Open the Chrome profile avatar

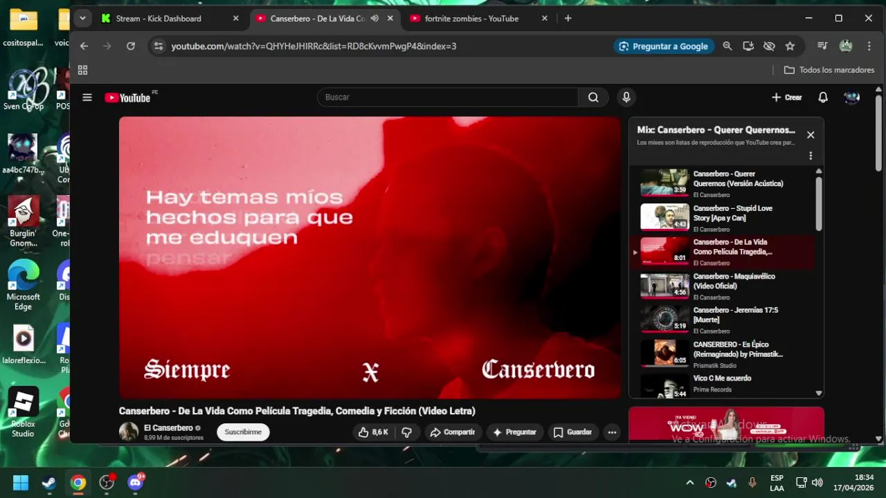pos(846,46)
